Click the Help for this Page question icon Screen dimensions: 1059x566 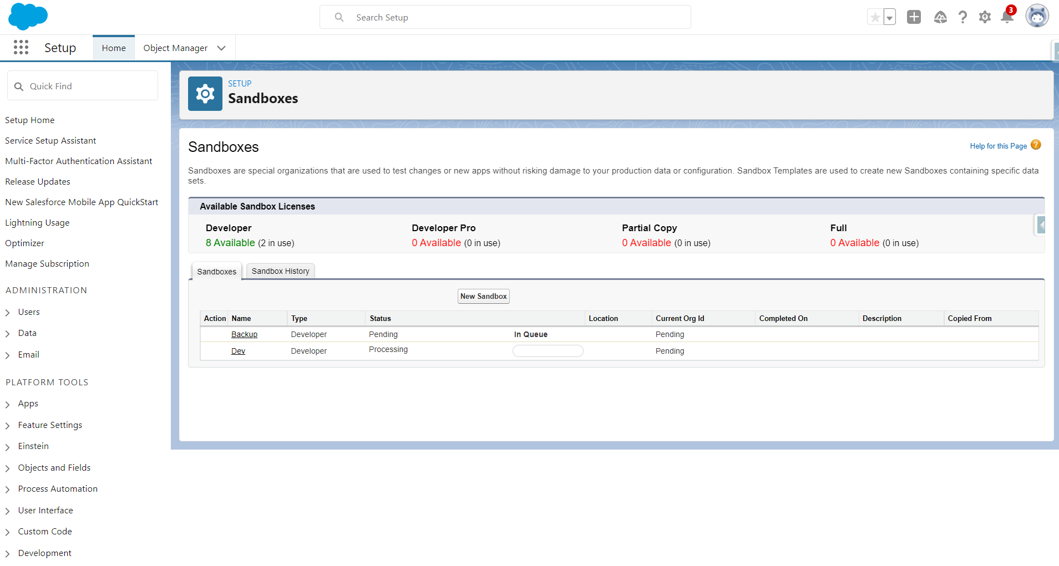pos(1036,145)
